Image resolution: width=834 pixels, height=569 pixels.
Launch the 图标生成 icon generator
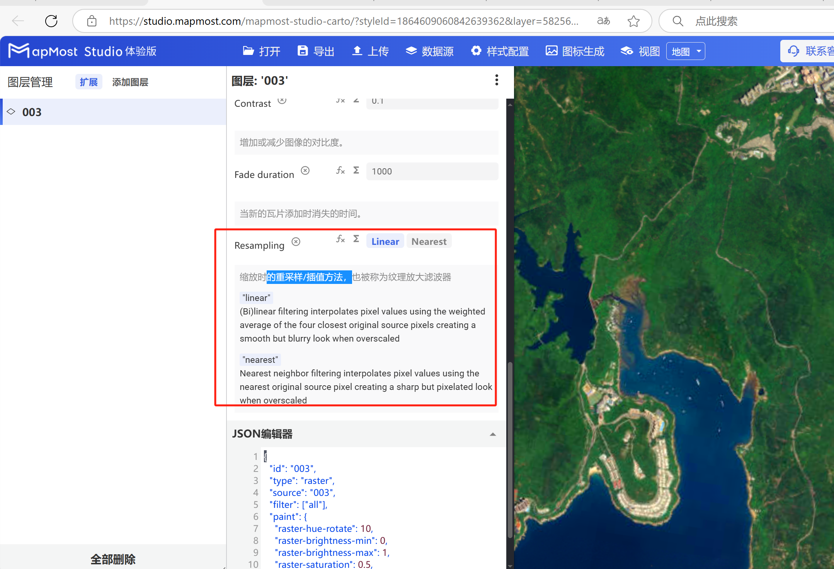click(x=574, y=51)
